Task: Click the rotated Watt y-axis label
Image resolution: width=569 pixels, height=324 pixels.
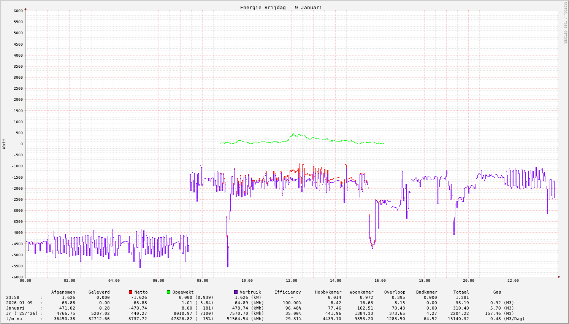Action: 4,144
